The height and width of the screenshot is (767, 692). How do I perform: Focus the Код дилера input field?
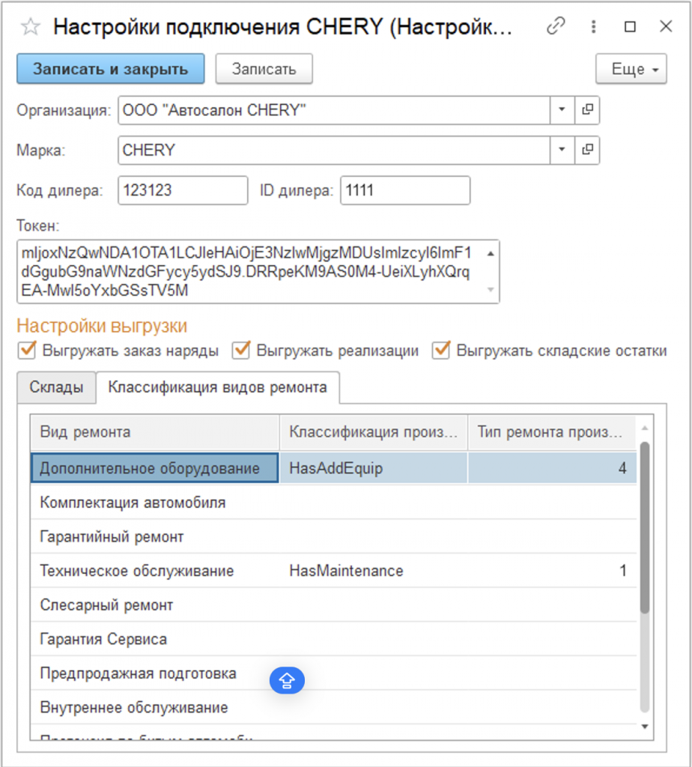[183, 190]
